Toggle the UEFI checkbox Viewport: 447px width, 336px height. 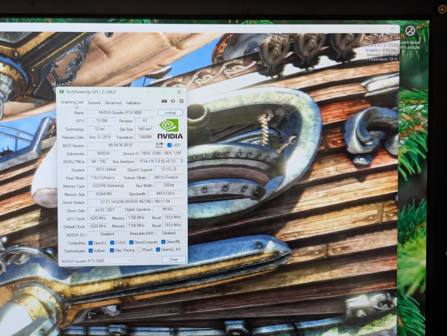169,145
